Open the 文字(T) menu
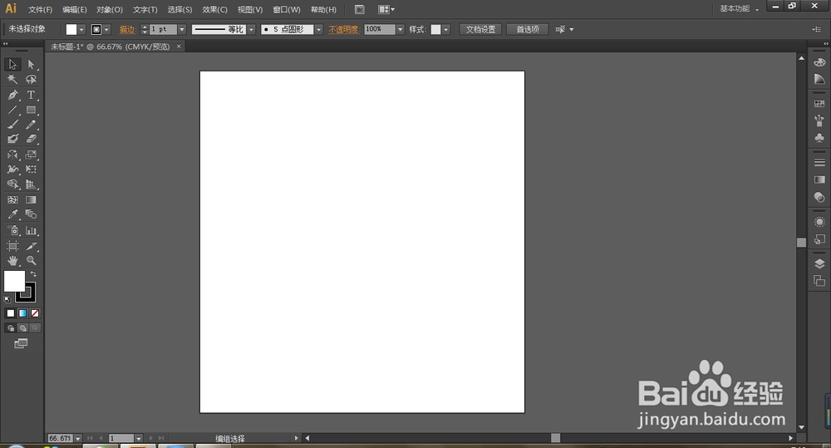This screenshot has width=831, height=448. pyautogui.click(x=145, y=9)
